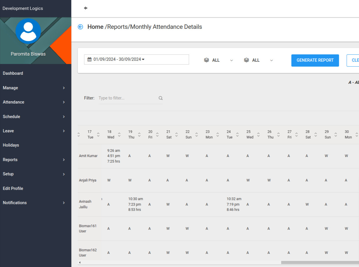The height and width of the screenshot is (267, 359).
Task: Expand the Reports sidebar menu
Action: click(x=35, y=160)
